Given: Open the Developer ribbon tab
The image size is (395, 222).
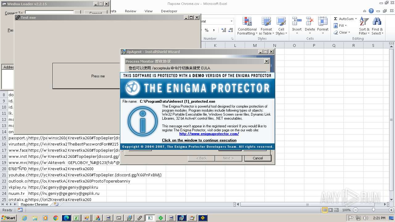Looking at the screenshot, I should pos(169,11).
